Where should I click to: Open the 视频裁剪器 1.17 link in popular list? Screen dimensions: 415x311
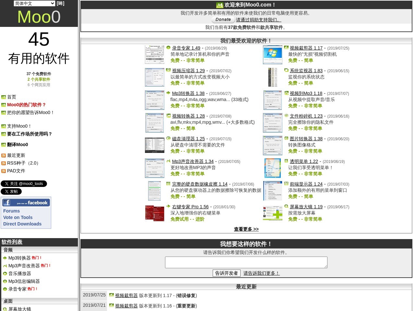tap(306, 48)
